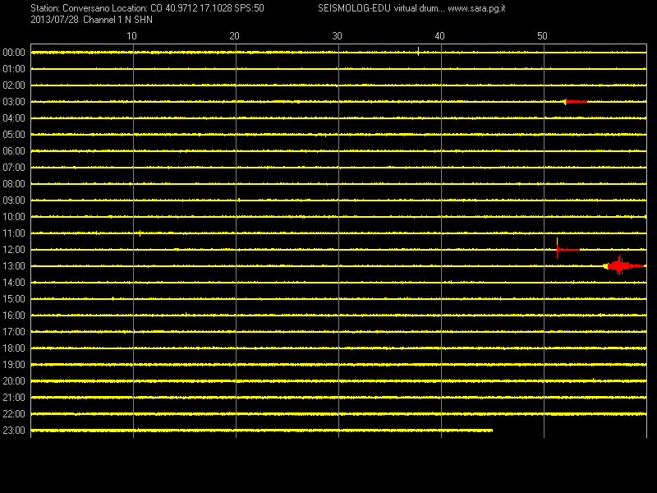Click the 10:00 hour label
Screen dimensions: 657x493
(x=14, y=217)
